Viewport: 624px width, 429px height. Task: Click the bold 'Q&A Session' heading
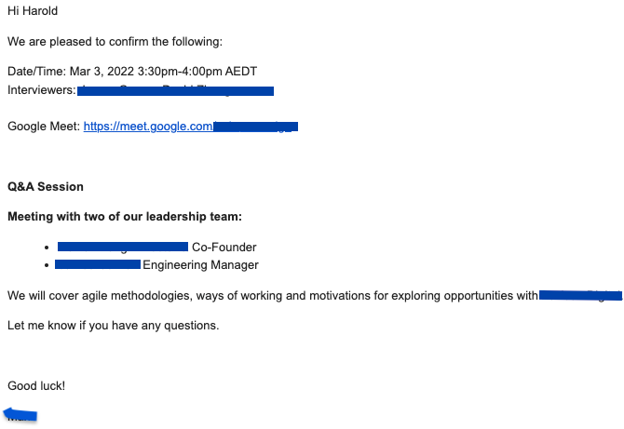tap(46, 187)
